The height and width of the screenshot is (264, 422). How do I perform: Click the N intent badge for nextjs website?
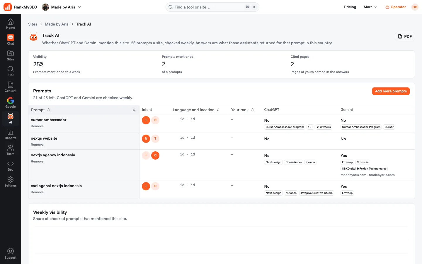[146, 138]
